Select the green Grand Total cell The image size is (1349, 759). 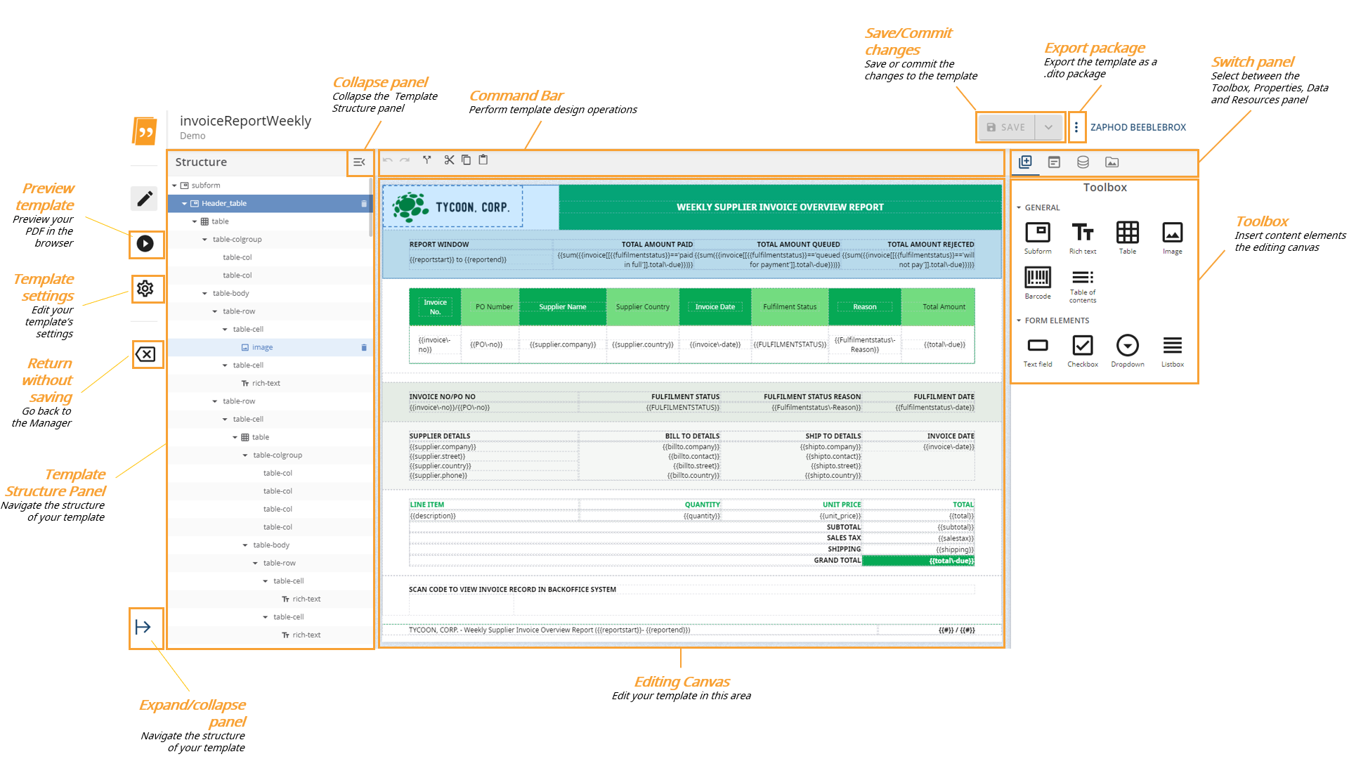click(x=918, y=561)
